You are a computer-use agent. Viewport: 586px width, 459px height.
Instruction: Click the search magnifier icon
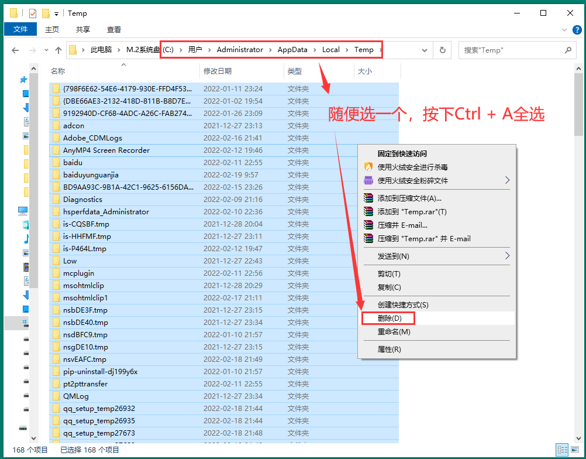tap(568, 50)
